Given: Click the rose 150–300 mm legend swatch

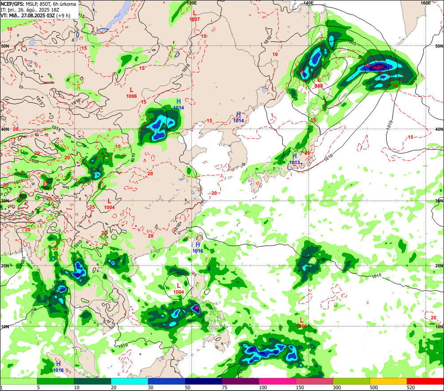Looking at the screenshot, I should [314, 381].
